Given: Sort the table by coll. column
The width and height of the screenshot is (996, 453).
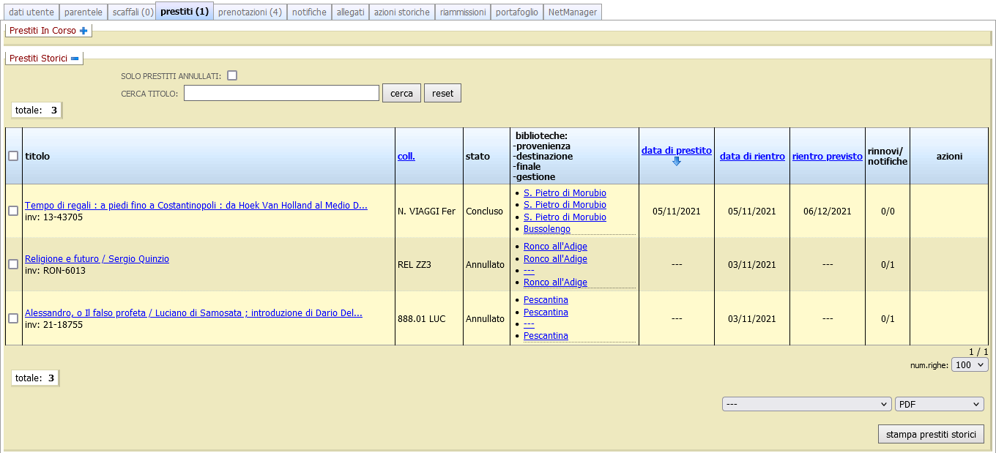Looking at the screenshot, I should coord(406,155).
